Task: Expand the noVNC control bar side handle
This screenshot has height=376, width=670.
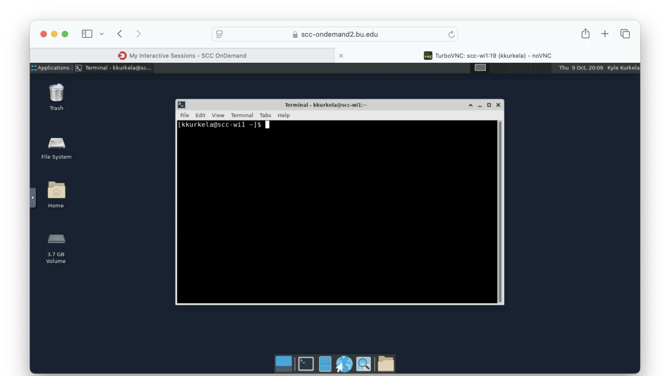Action: pyautogui.click(x=33, y=198)
